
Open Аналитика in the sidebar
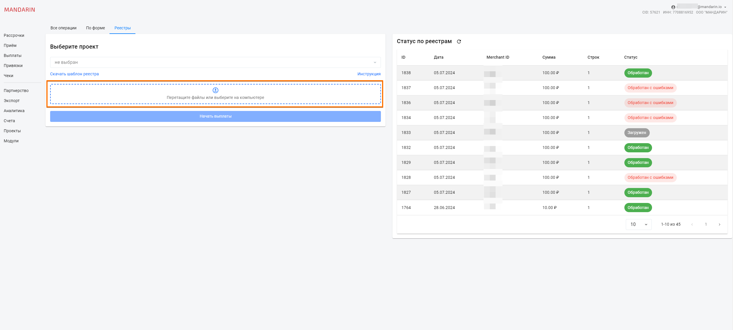tap(14, 111)
